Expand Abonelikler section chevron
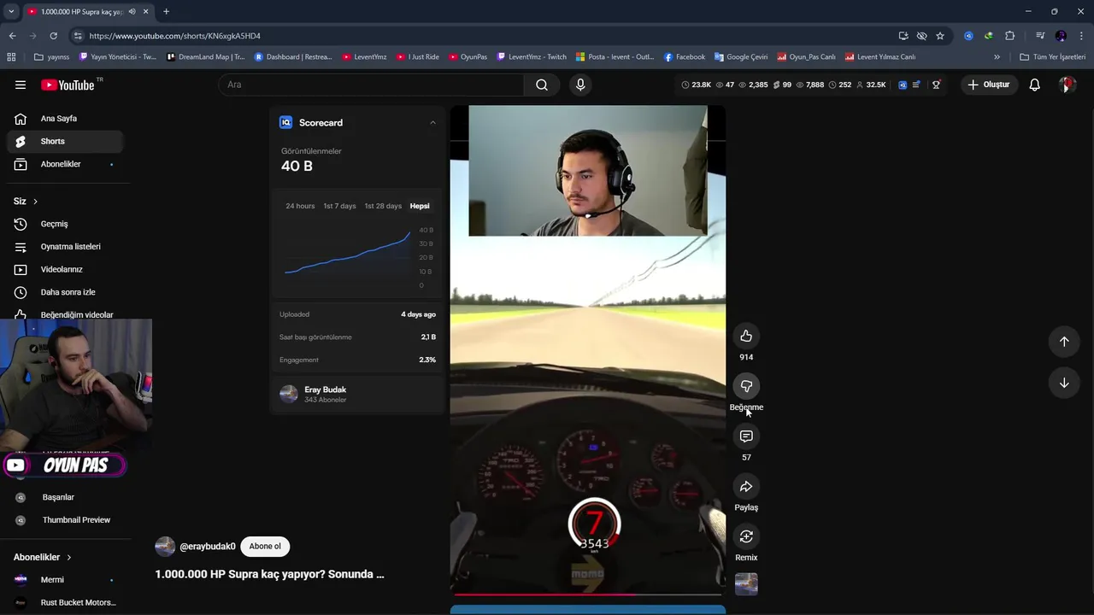Screen dimensions: 1094x615 pyautogui.click(x=69, y=557)
